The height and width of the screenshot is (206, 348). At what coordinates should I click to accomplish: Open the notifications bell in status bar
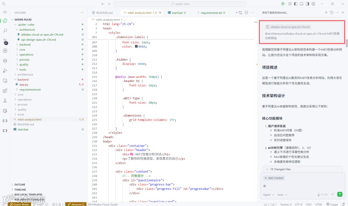pyautogui.click(x=343, y=204)
